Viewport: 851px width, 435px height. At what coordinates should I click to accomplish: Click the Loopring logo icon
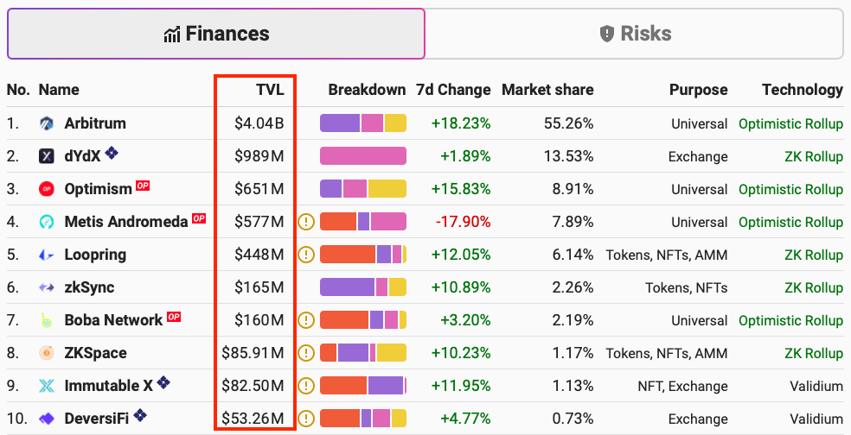[x=47, y=255]
